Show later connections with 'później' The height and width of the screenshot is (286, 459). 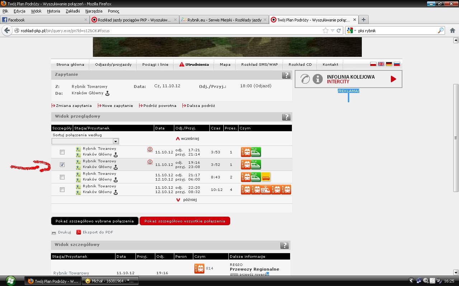tap(186, 200)
